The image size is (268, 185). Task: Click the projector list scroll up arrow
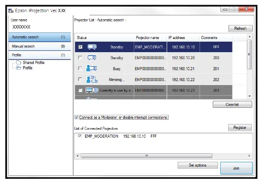250,36
